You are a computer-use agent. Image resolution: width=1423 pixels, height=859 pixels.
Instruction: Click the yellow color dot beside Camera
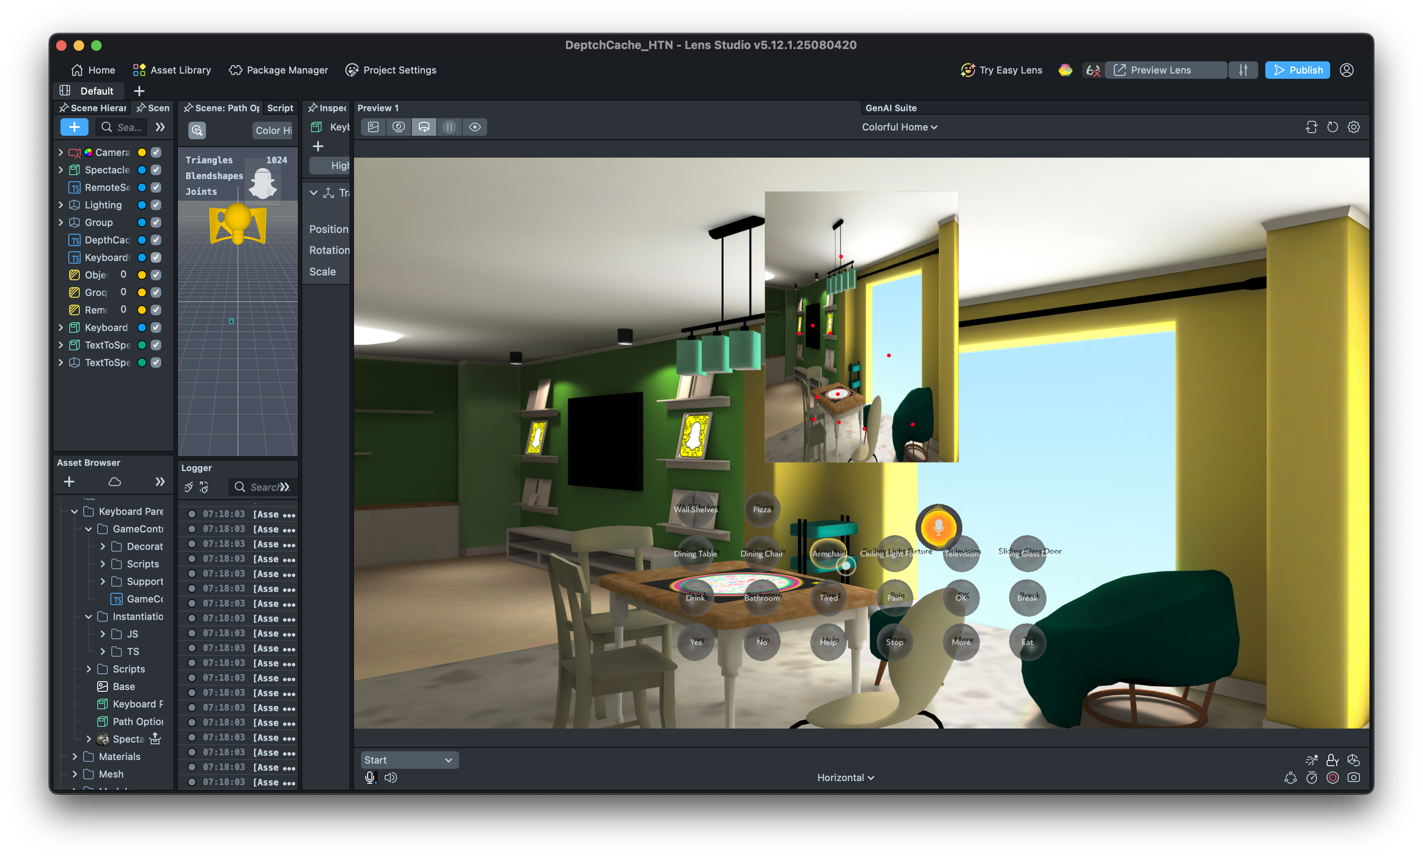click(x=142, y=152)
